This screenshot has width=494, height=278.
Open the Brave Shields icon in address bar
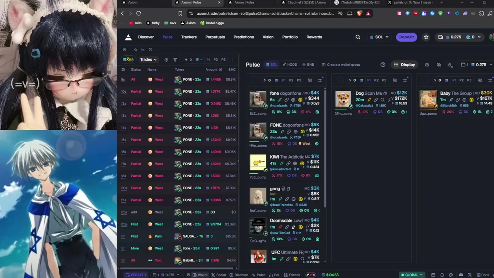[359, 13]
